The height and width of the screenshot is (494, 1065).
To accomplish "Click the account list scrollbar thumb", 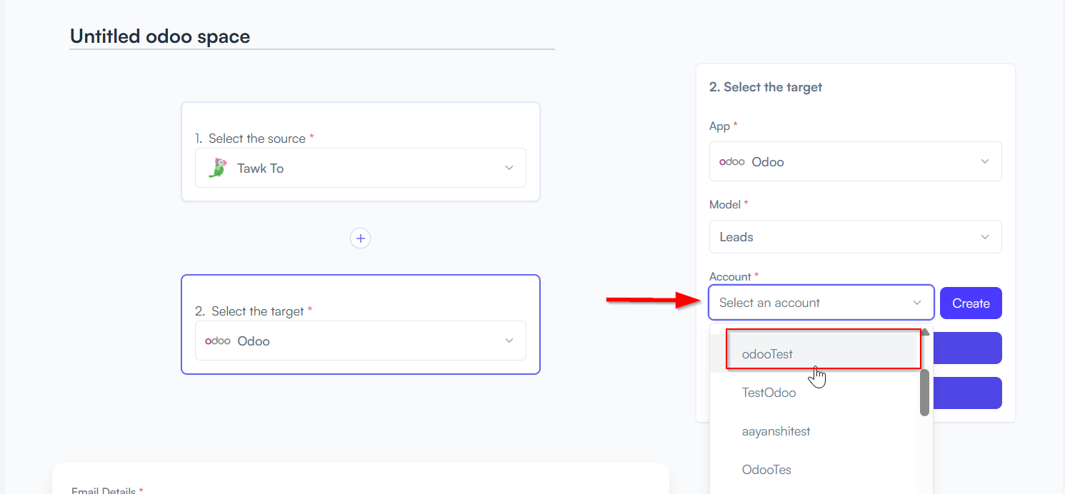I will 924,392.
